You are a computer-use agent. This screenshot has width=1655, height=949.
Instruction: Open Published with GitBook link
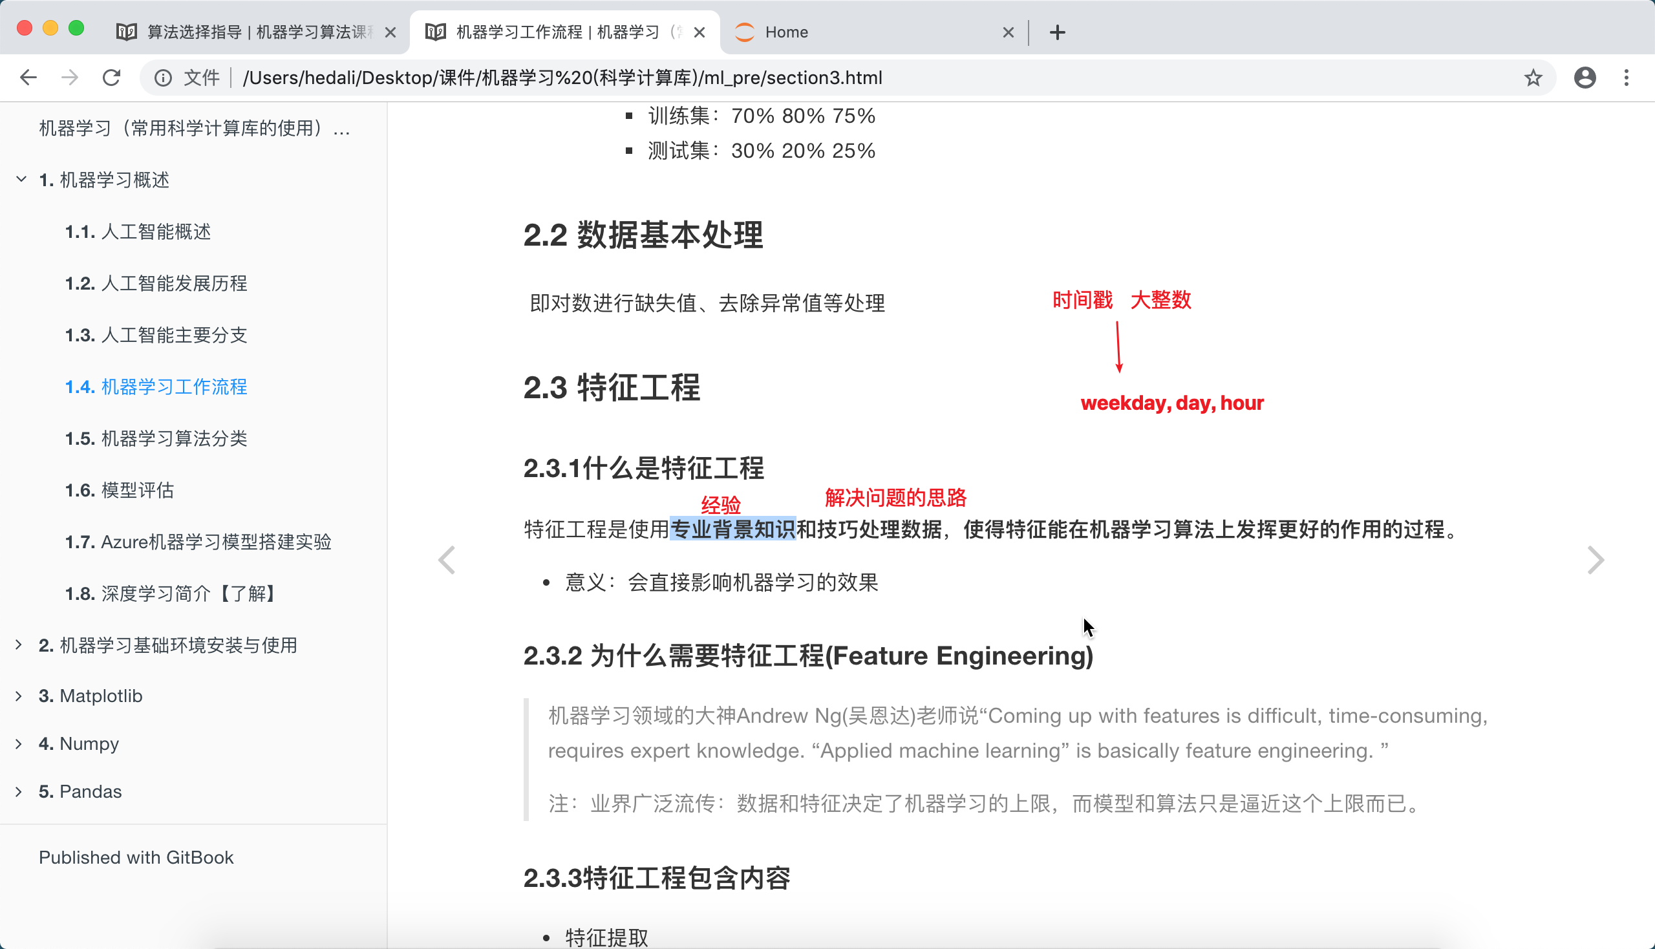click(x=136, y=857)
